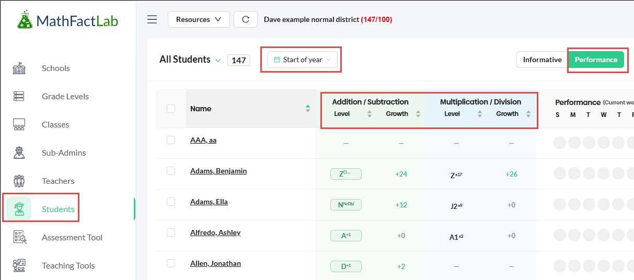Screen dimensions: 634x280
Task: Go to Grade Levels in sidebar
Action: coord(65,97)
